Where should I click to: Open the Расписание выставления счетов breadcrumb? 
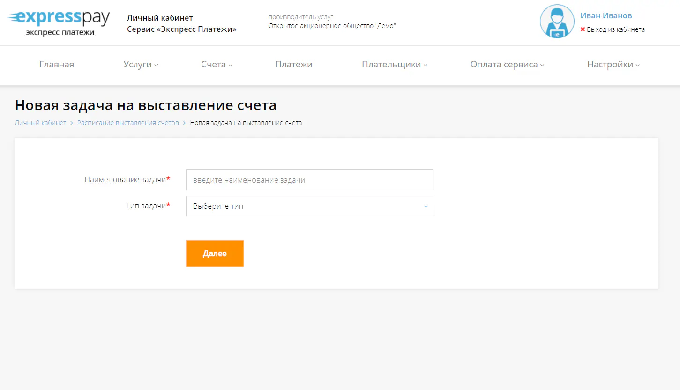click(127, 122)
